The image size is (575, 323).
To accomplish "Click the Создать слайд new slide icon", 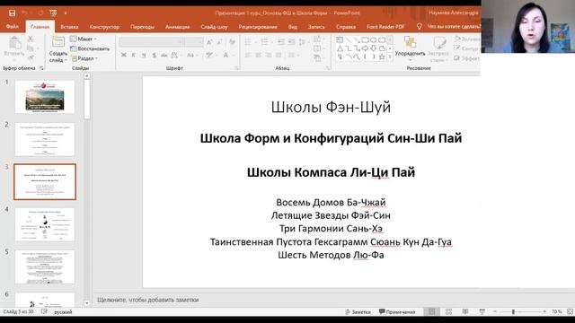I will pyautogui.click(x=57, y=42).
